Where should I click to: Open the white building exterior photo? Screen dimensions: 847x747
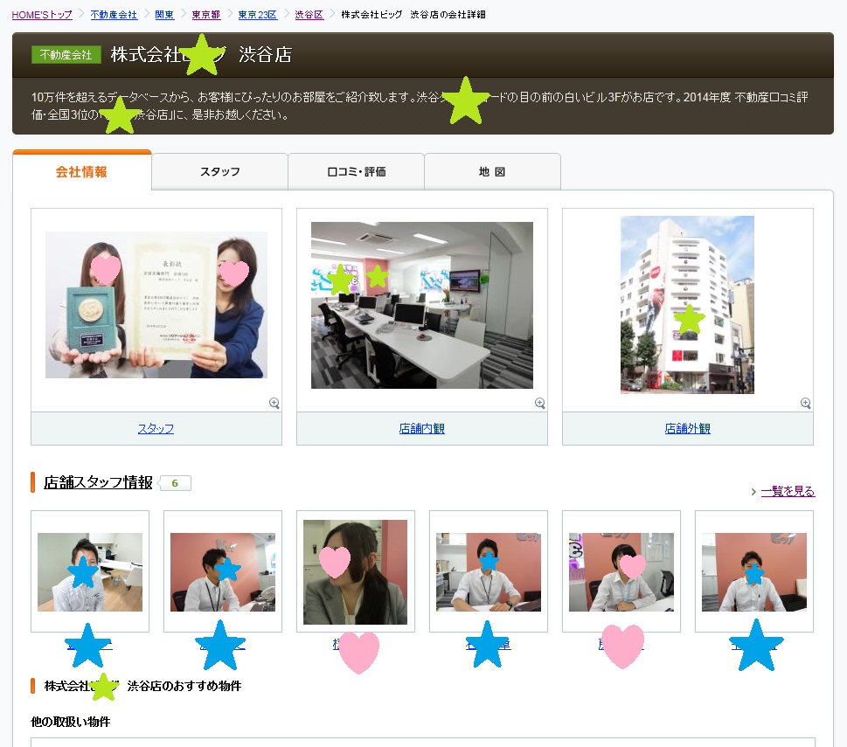point(687,304)
